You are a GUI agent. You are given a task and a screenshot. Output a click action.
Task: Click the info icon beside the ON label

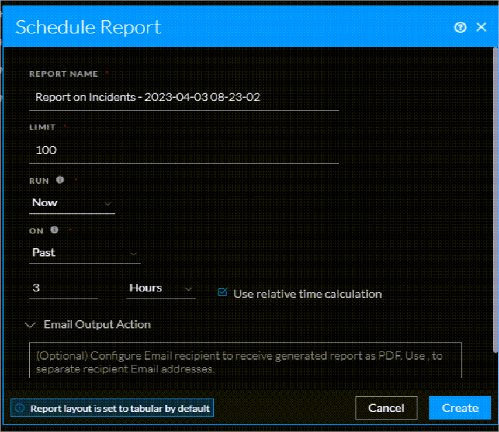click(54, 230)
